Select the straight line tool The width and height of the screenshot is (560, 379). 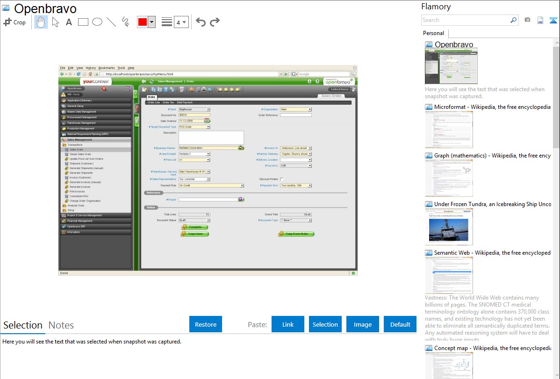111,22
